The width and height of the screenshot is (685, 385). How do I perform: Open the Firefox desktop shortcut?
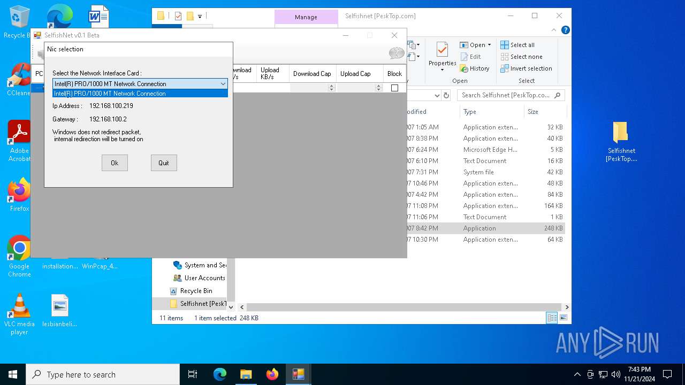(x=19, y=195)
